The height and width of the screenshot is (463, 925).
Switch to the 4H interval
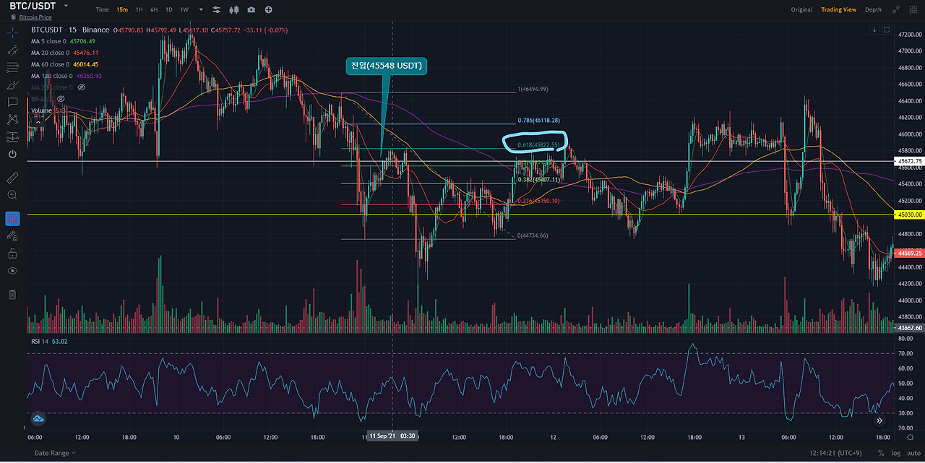(154, 9)
